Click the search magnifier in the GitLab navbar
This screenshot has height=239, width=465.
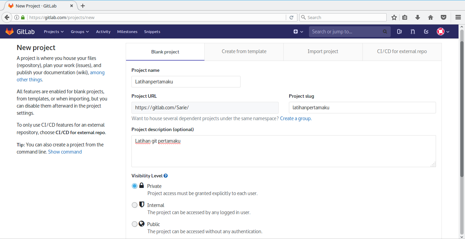click(x=385, y=31)
